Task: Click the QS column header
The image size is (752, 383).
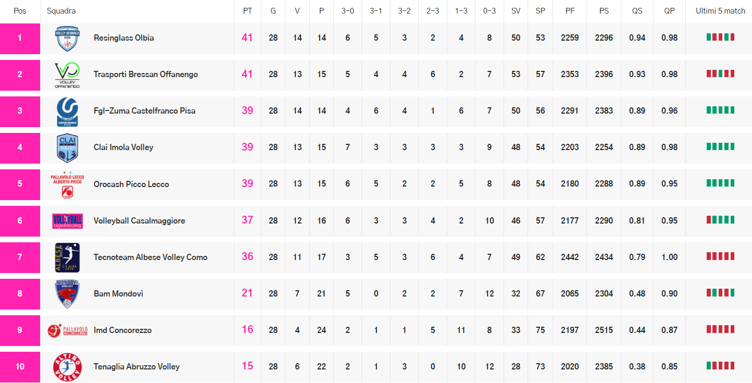Action: (637, 11)
